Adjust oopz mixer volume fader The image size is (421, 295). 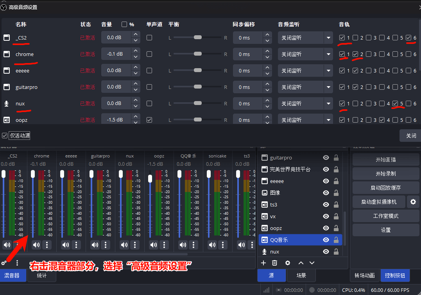[x=150, y=178]
